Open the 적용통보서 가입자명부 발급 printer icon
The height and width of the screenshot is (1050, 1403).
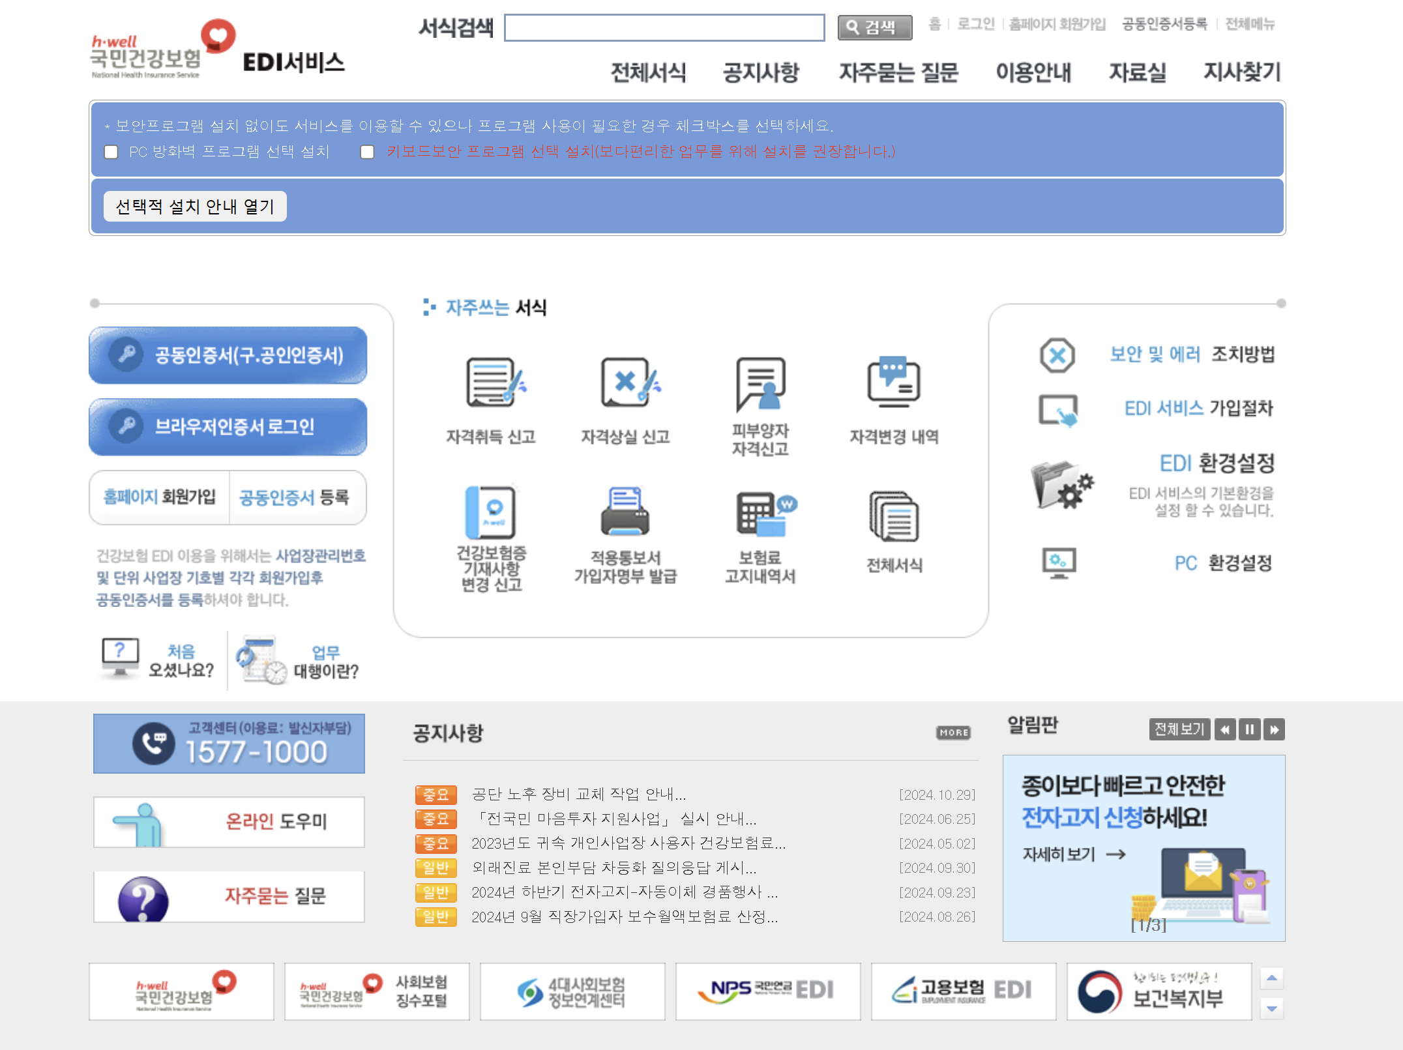pos(625,513)
